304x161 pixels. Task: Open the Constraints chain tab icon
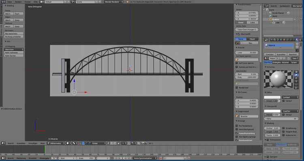point(287,40)
